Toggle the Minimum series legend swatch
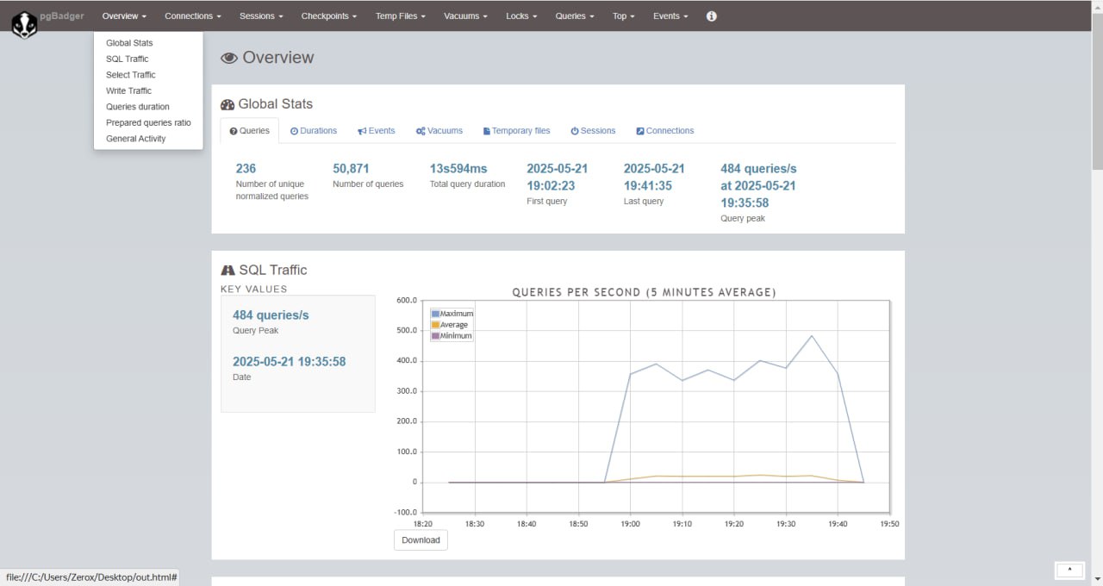The height and width of the screenshot is (586, 1103). 436,336
